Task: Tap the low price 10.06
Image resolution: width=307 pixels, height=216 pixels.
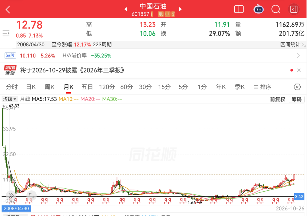Action: (148, 34)
